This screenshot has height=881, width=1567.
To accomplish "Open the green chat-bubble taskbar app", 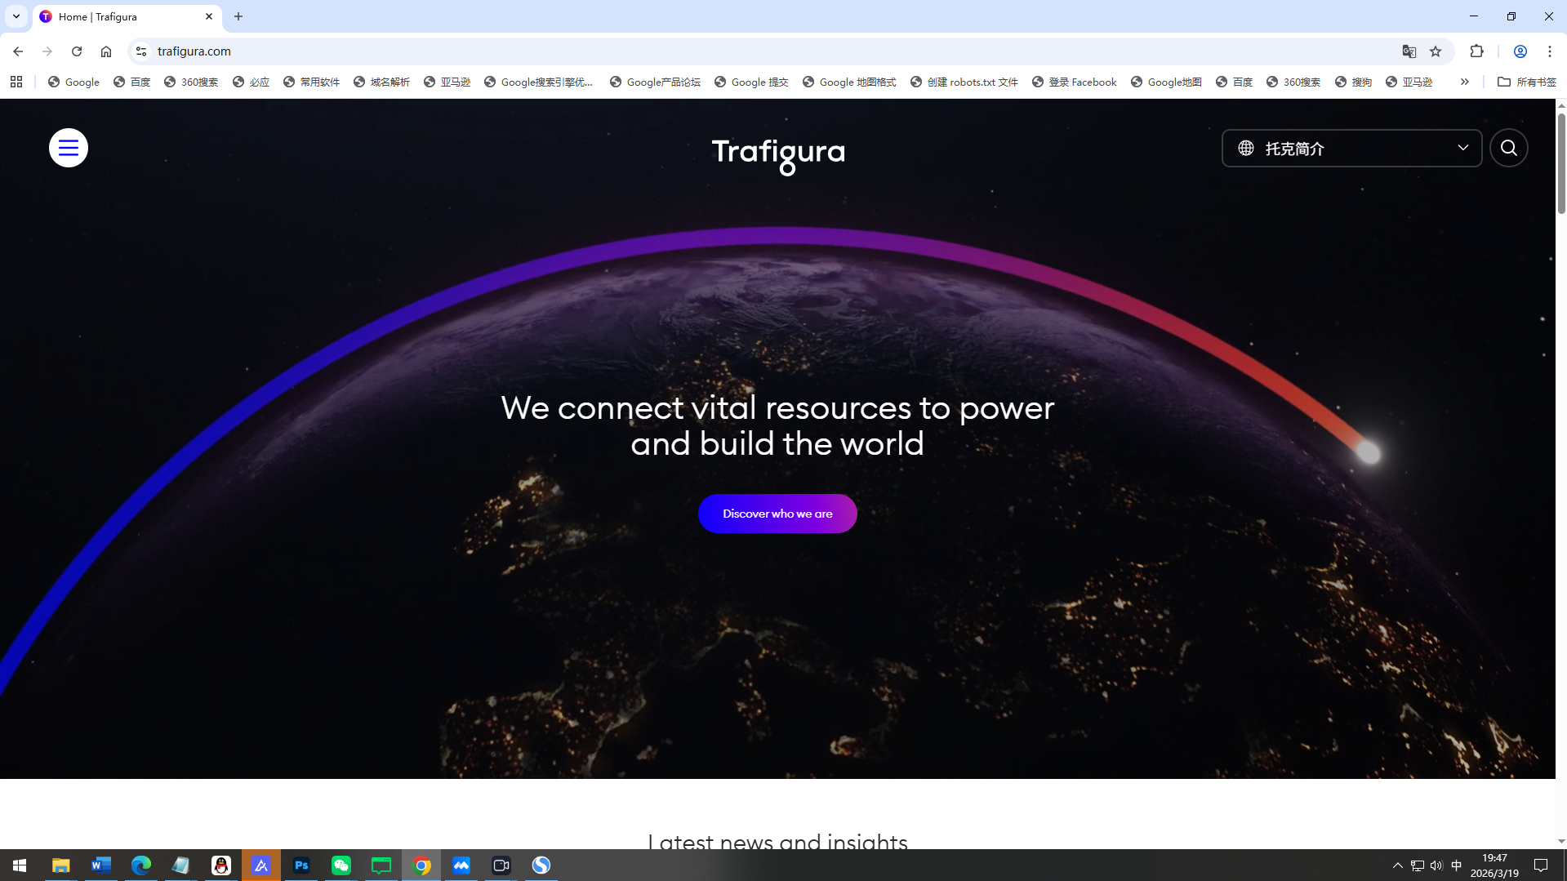I will tap(381, 865).
